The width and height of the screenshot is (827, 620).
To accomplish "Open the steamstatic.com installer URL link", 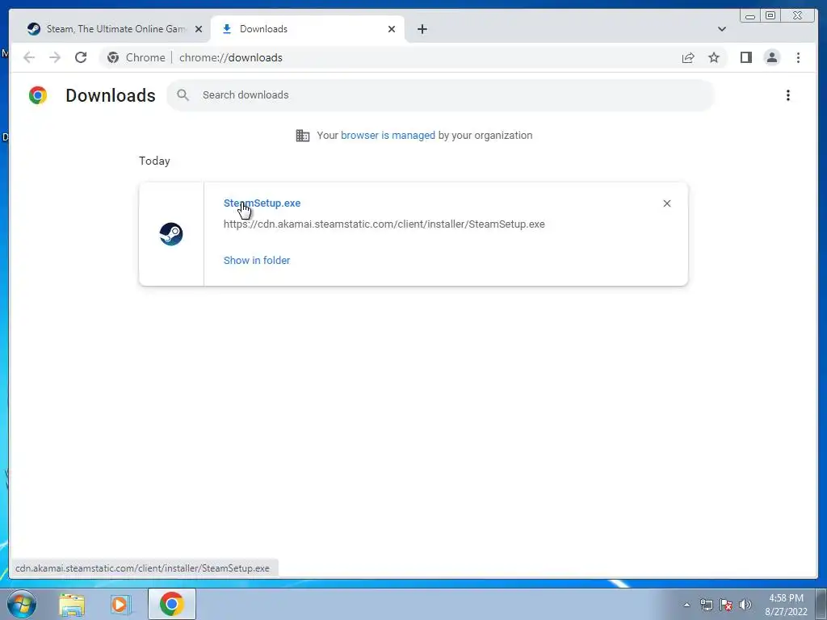I will (384, 224).
